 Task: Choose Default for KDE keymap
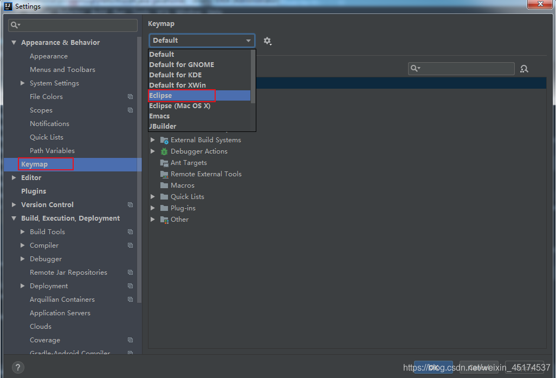click(x=199, y=75)
